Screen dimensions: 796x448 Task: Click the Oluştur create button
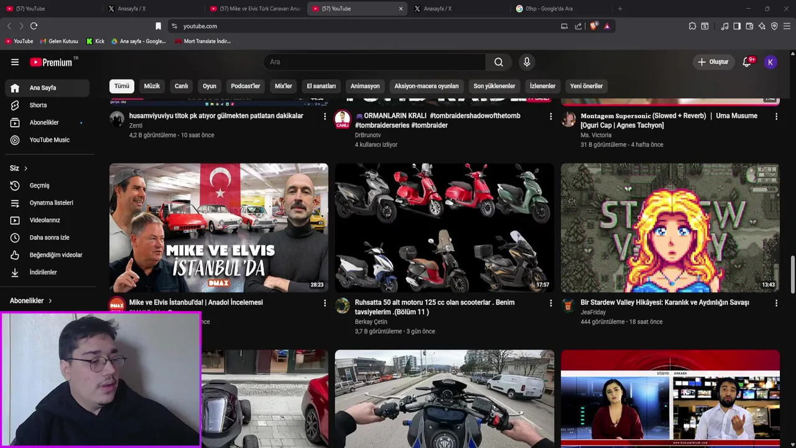click(713, 62)
